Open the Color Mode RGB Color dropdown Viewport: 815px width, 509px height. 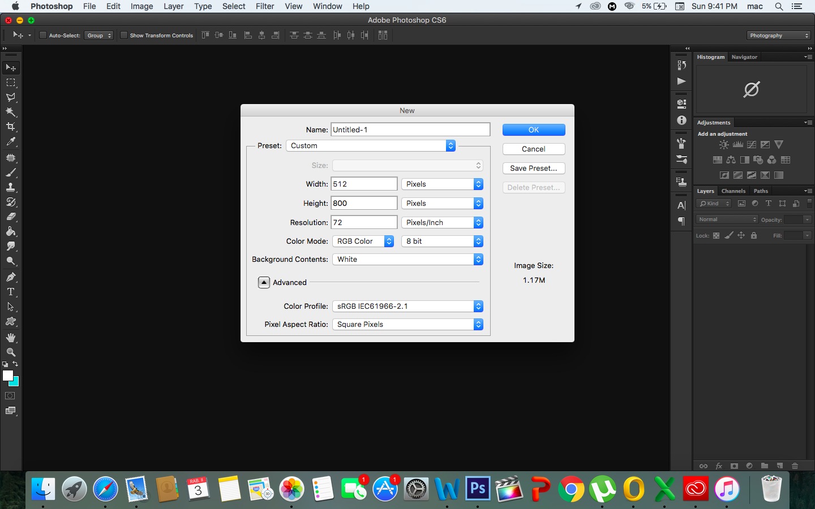coord(363,241)
